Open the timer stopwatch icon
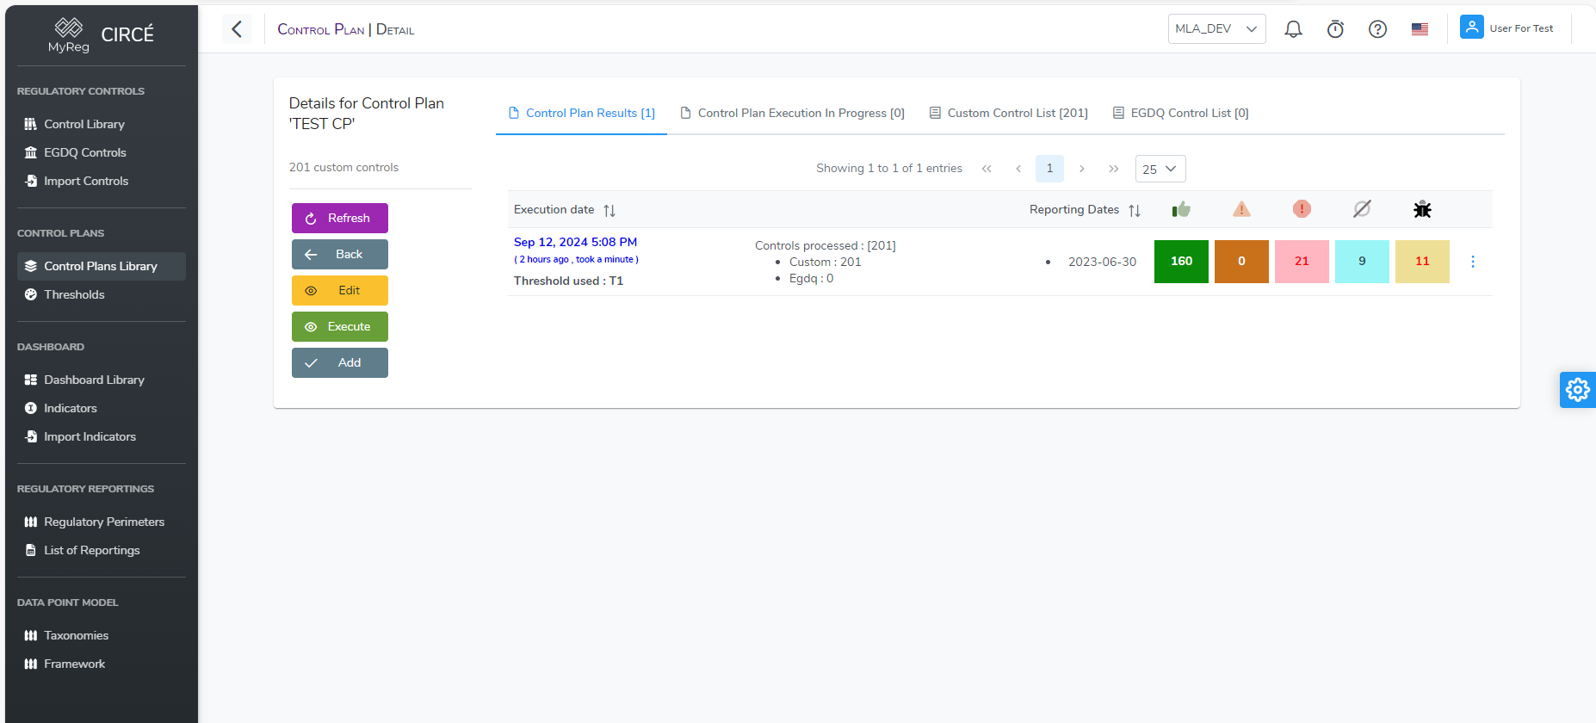Image resolution: width=1596 pixels, height=723 pixels. coord(1335,29)
